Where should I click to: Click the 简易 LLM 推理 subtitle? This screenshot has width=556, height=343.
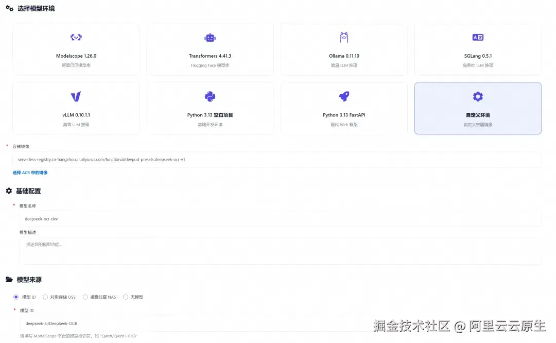[x=344, y=65]
